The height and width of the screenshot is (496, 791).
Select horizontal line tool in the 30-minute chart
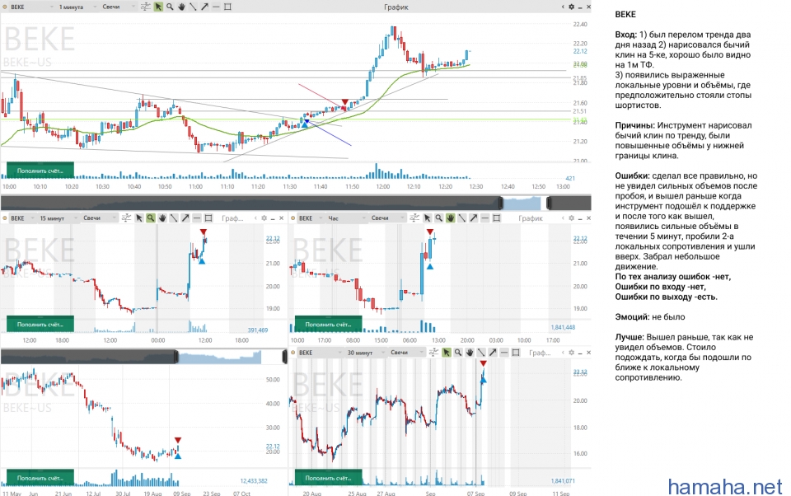[504, 352]
